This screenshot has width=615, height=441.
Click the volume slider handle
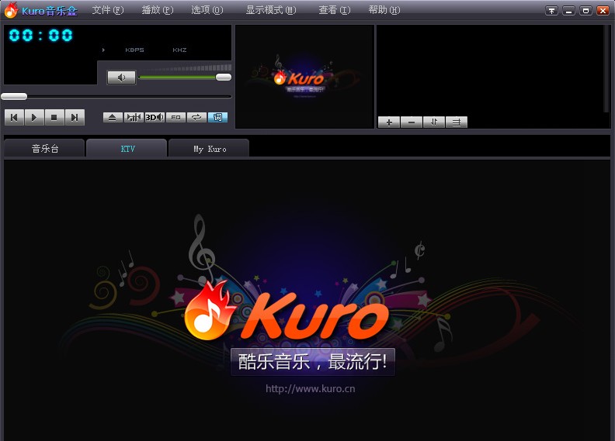(x=224, y=77)
